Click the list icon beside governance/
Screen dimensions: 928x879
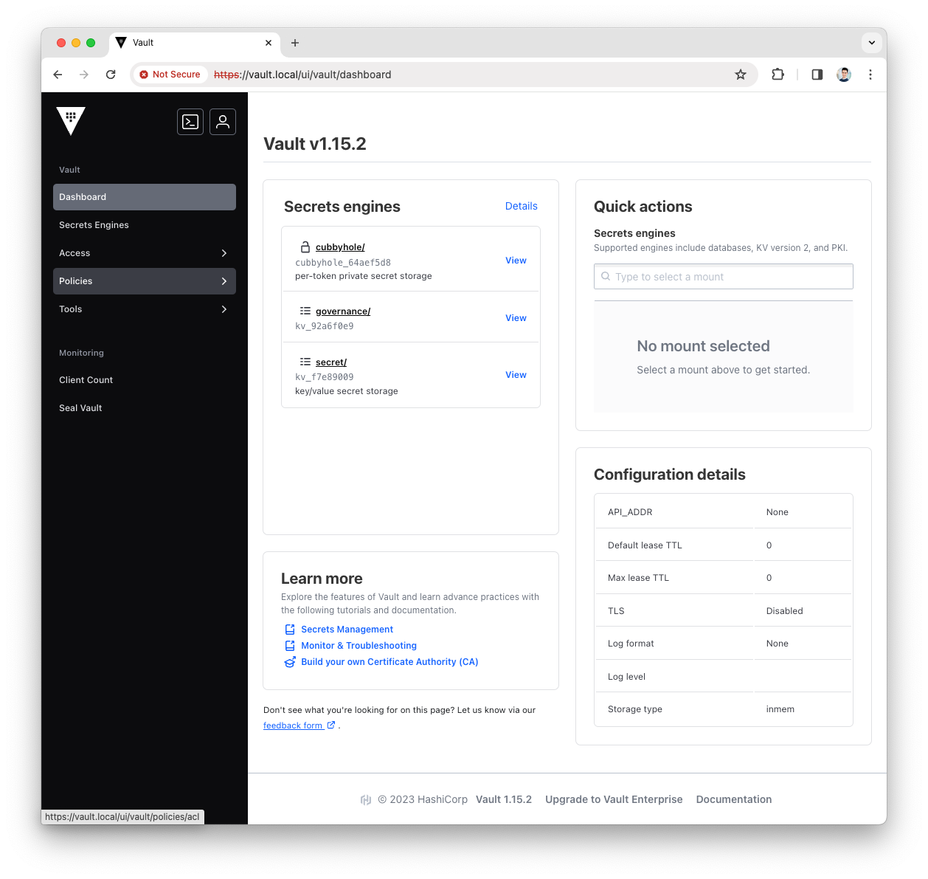[305, 311]
